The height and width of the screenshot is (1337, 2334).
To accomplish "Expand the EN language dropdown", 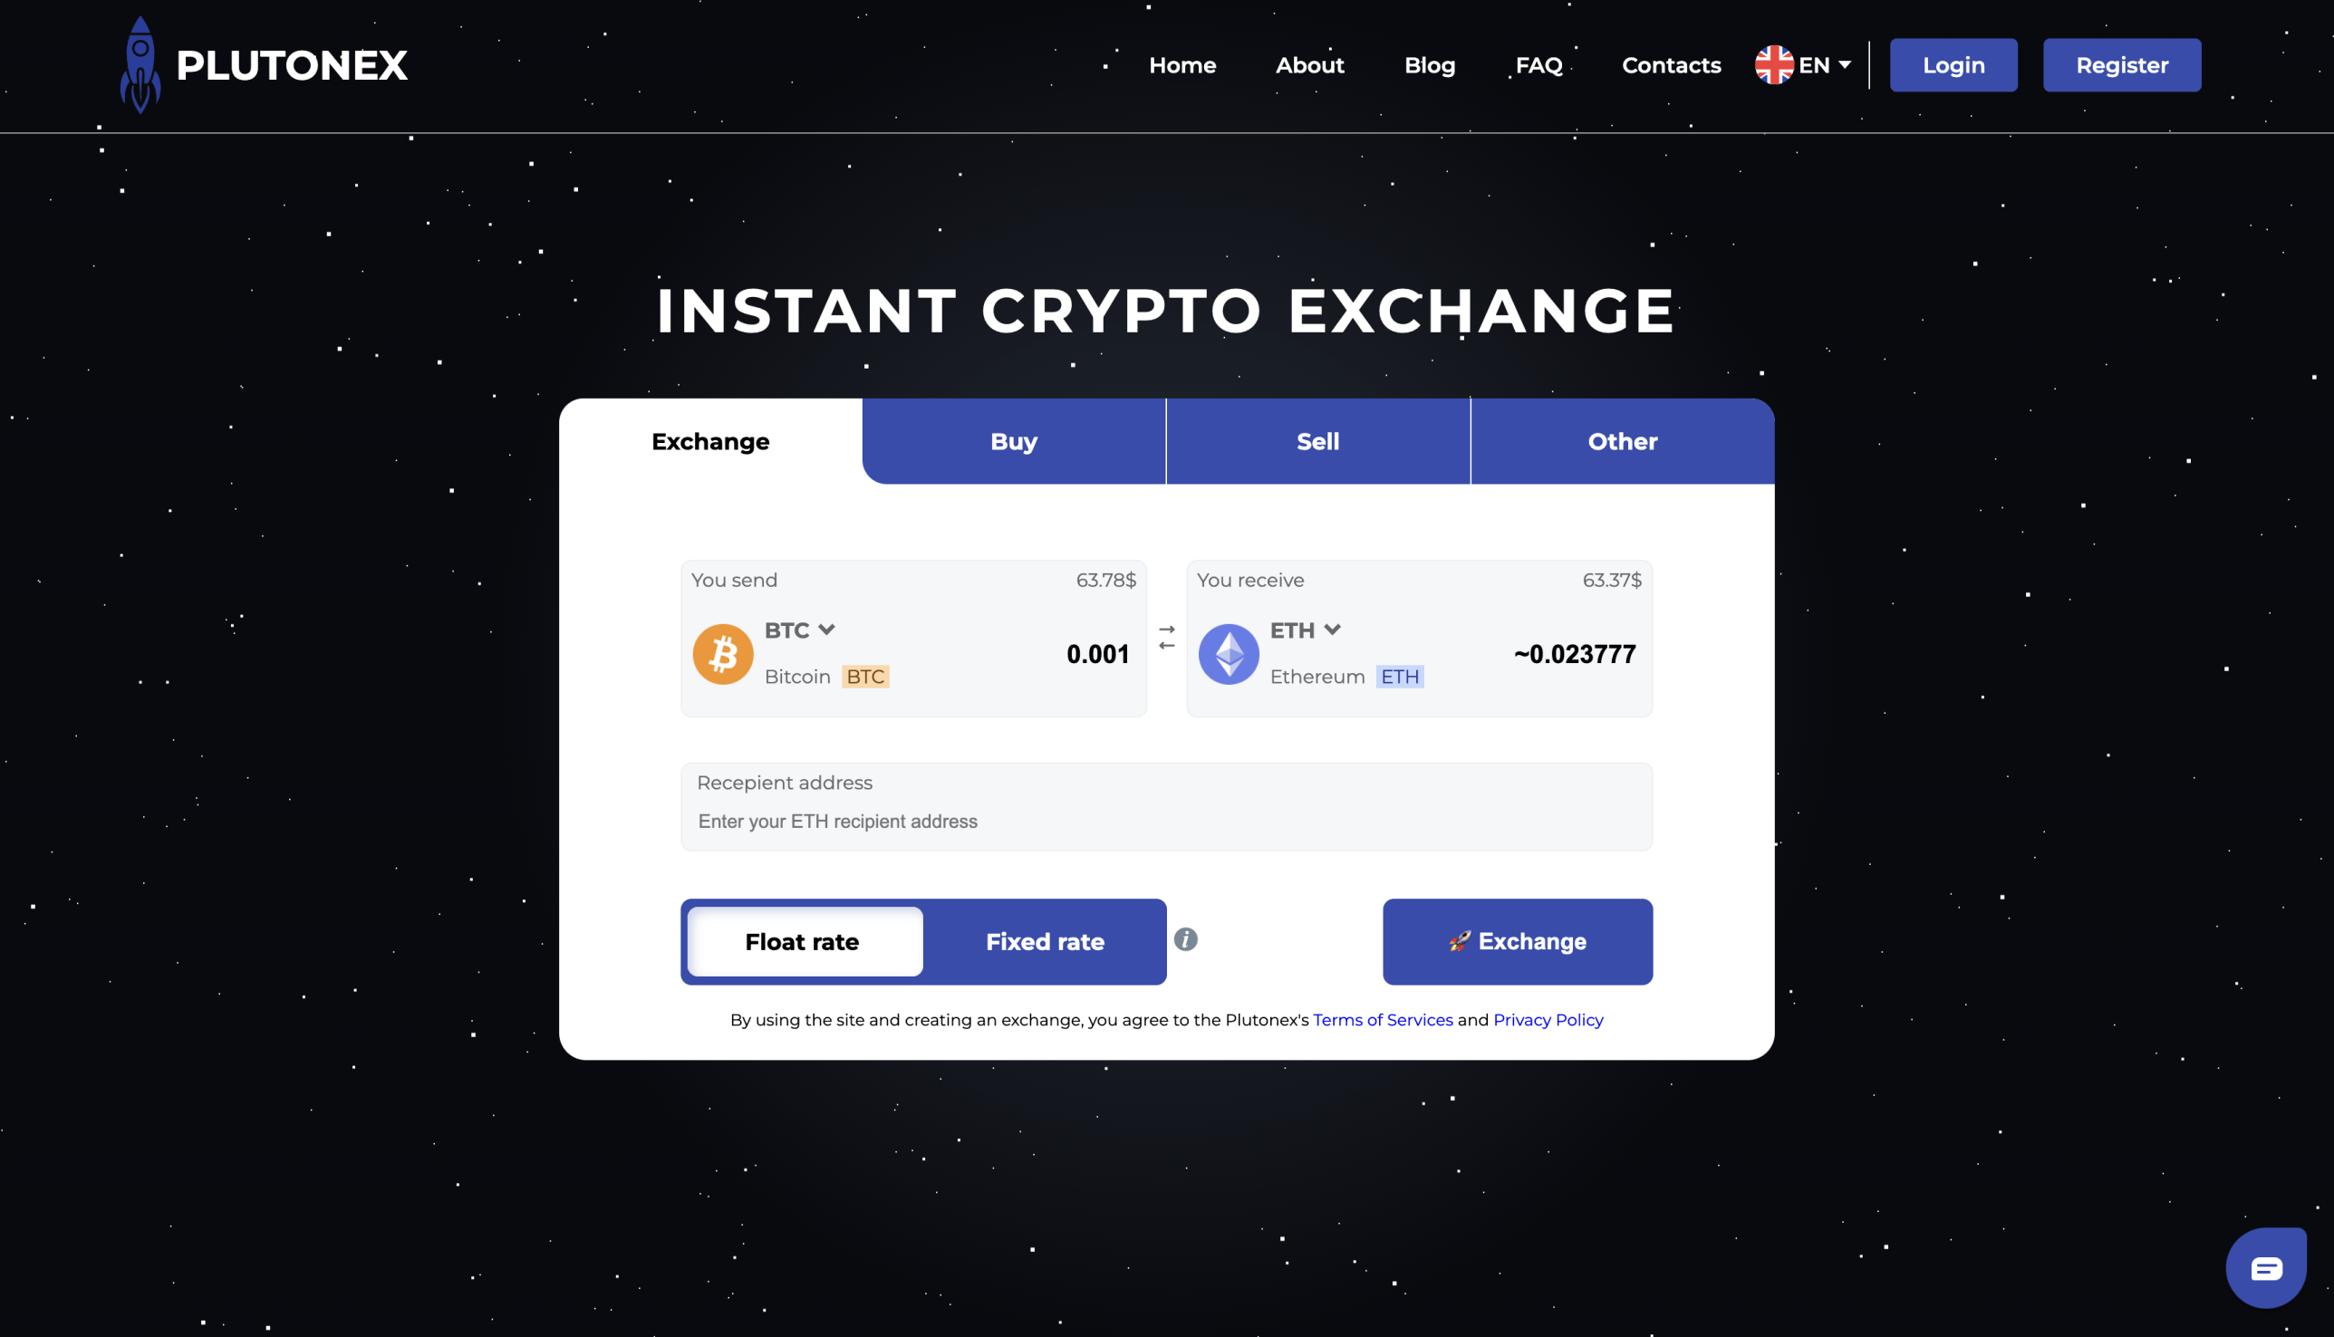I will pos(1802,64).
